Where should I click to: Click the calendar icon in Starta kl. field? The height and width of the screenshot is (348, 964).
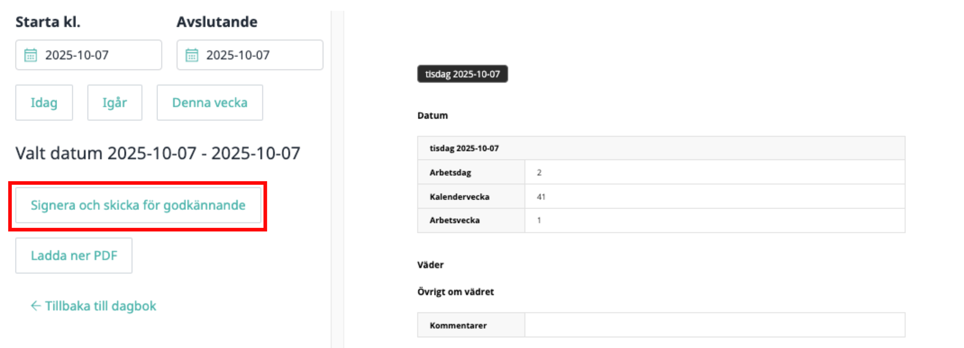coord(31,55)
